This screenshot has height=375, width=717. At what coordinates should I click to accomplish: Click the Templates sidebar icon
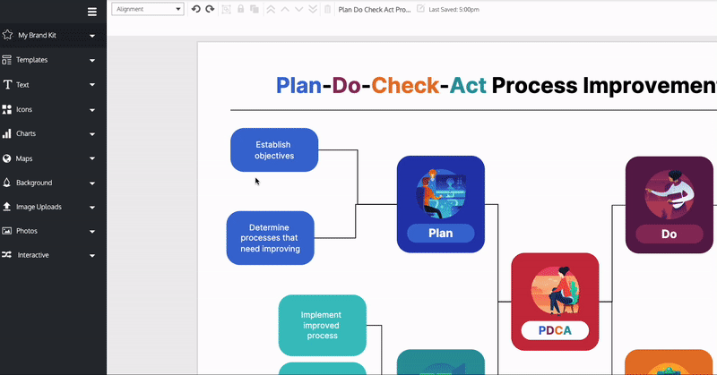pyautogui.click(x=7, y=60)
